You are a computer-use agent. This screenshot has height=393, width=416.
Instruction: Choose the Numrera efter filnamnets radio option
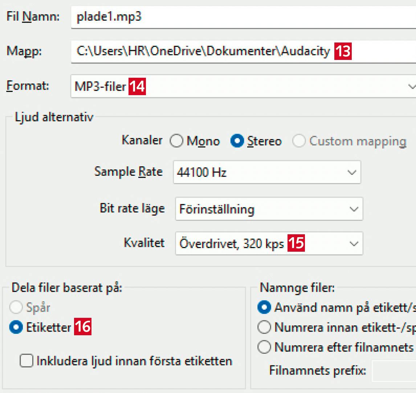click(264, 348)
